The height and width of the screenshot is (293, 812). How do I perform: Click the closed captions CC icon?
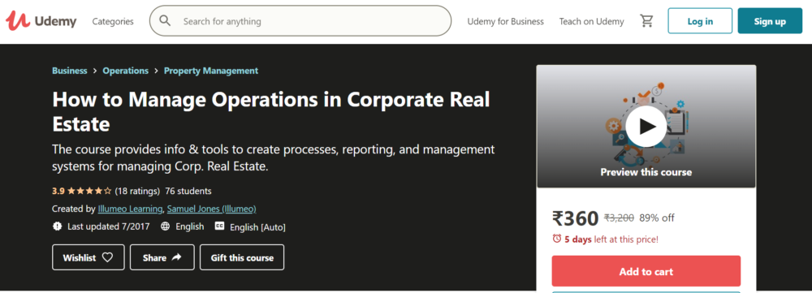click(x=219, y=226)
